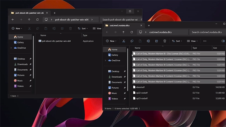Select the Disc License (DLC) PKG file
The width and height of the screenshot is (226, 127).
tap(179, 54)
